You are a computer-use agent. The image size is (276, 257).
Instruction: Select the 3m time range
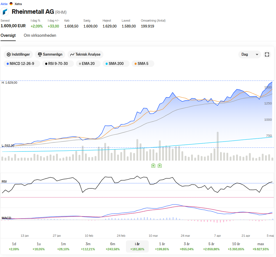[88, 246]
